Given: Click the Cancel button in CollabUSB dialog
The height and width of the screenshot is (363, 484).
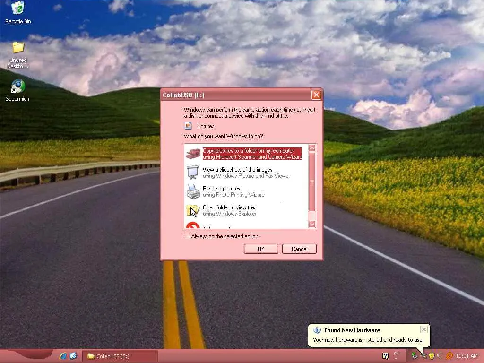Looking at the screenshot, I should point(299,249).
